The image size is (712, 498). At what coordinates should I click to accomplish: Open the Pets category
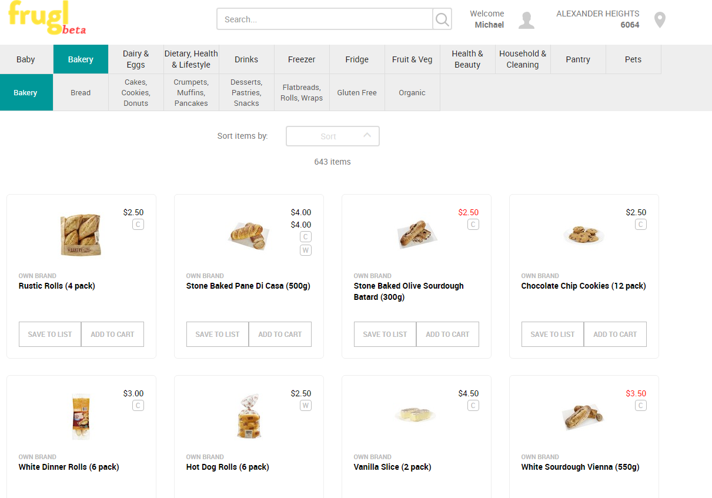click(633, 59)
